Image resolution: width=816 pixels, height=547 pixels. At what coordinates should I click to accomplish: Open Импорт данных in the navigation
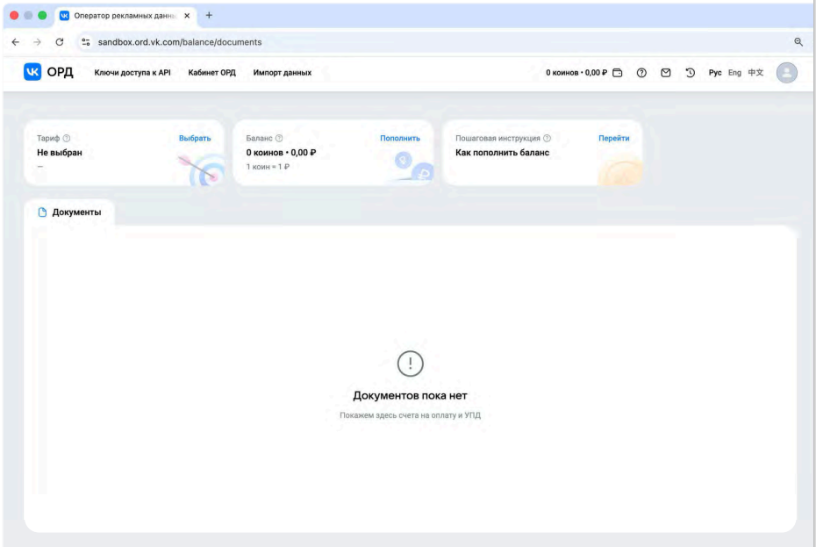282,73
